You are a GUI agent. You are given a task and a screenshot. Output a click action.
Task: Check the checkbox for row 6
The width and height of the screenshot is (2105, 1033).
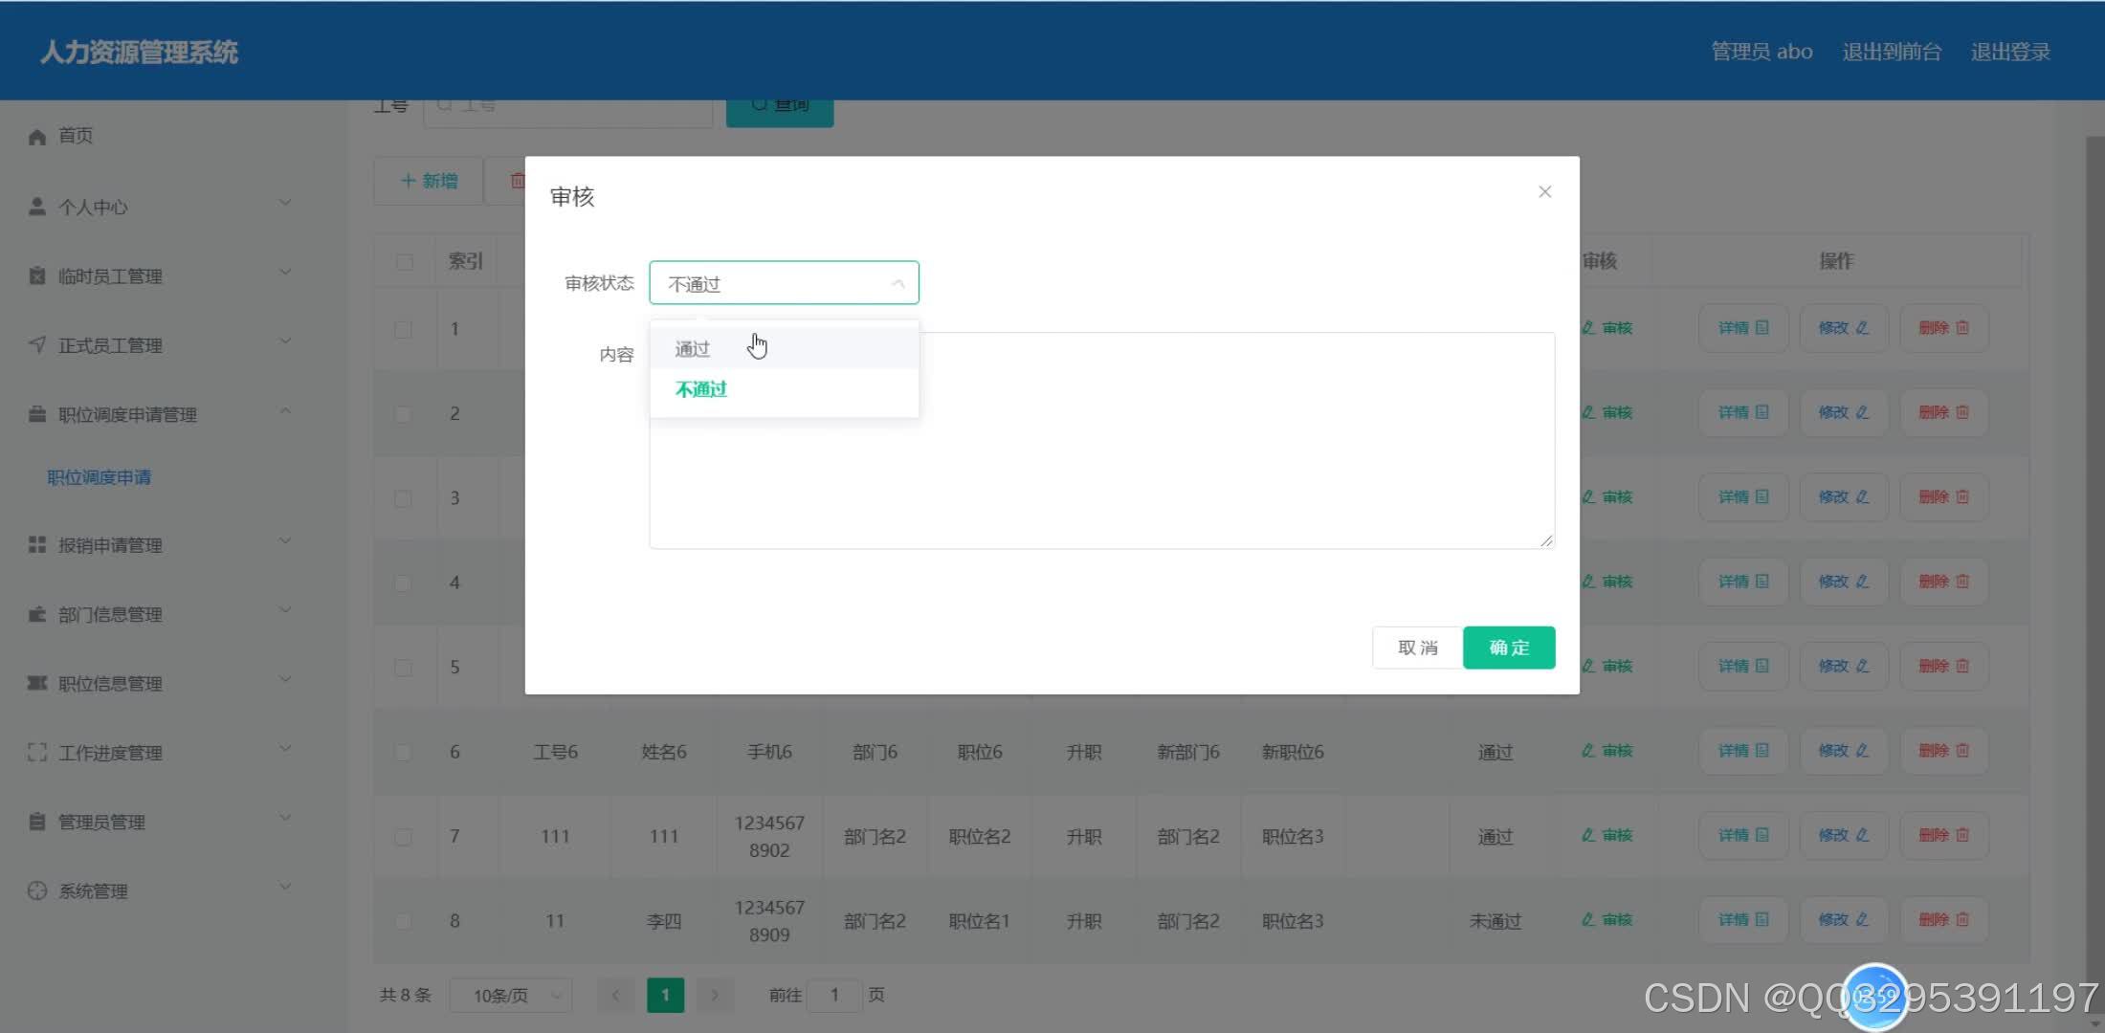[x=404, y=752]
